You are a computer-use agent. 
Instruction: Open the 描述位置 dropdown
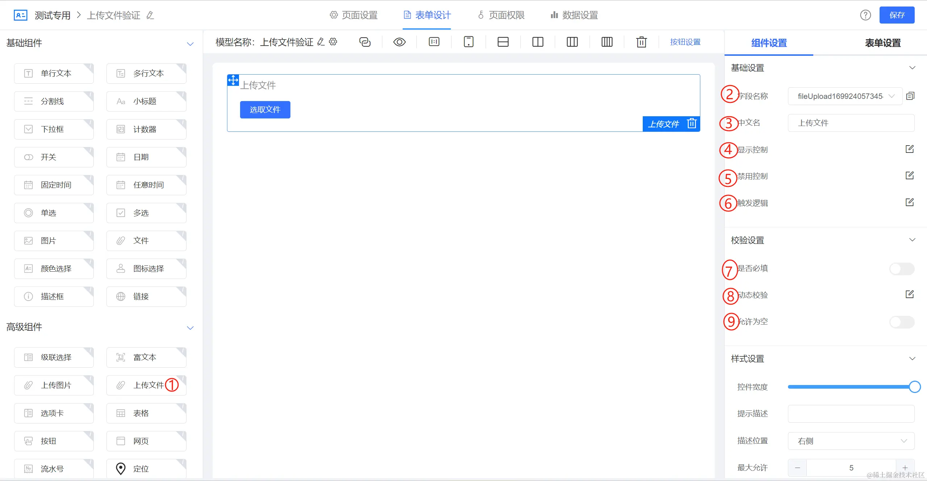851,441
